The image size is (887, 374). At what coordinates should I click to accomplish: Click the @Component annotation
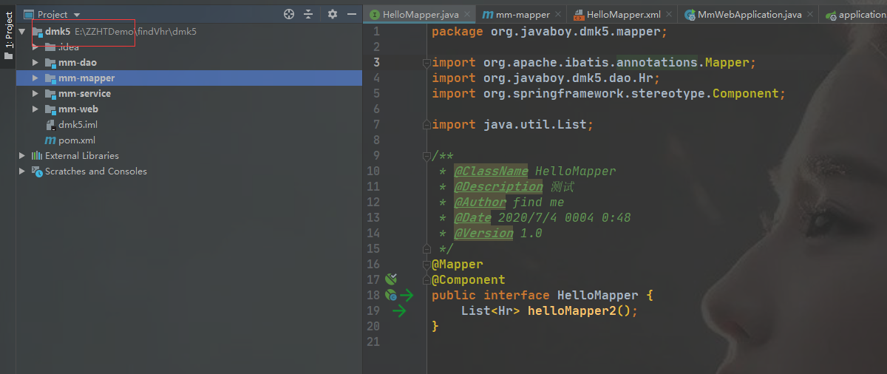[469, 279]
